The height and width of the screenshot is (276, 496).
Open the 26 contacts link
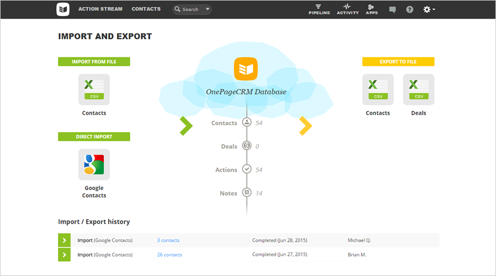click(x=170, y=255)
